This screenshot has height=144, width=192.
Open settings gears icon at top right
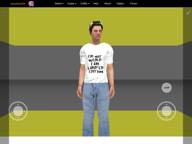tap(188, 13)
